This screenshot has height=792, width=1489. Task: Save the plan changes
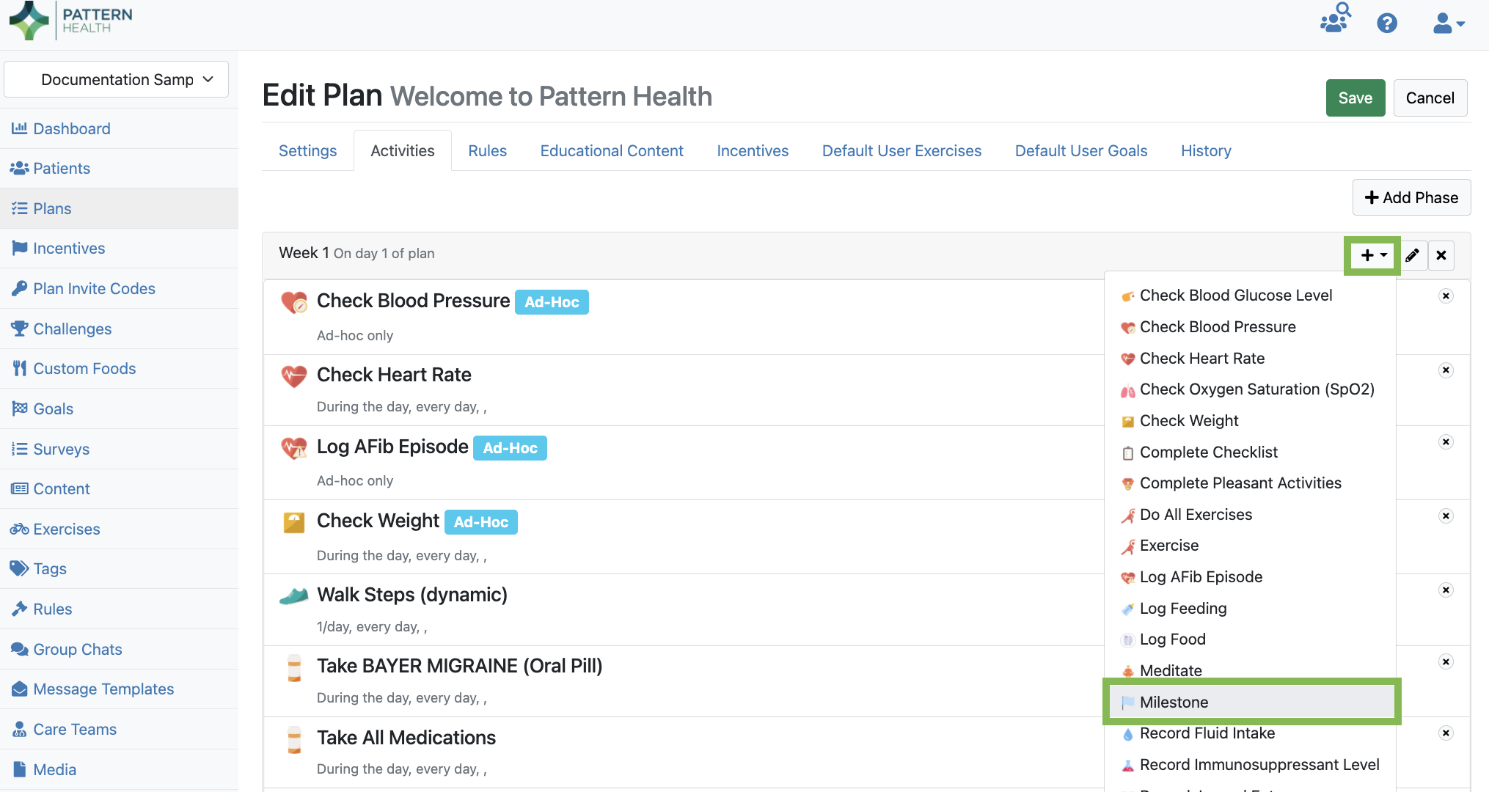tap(1355, 98)
